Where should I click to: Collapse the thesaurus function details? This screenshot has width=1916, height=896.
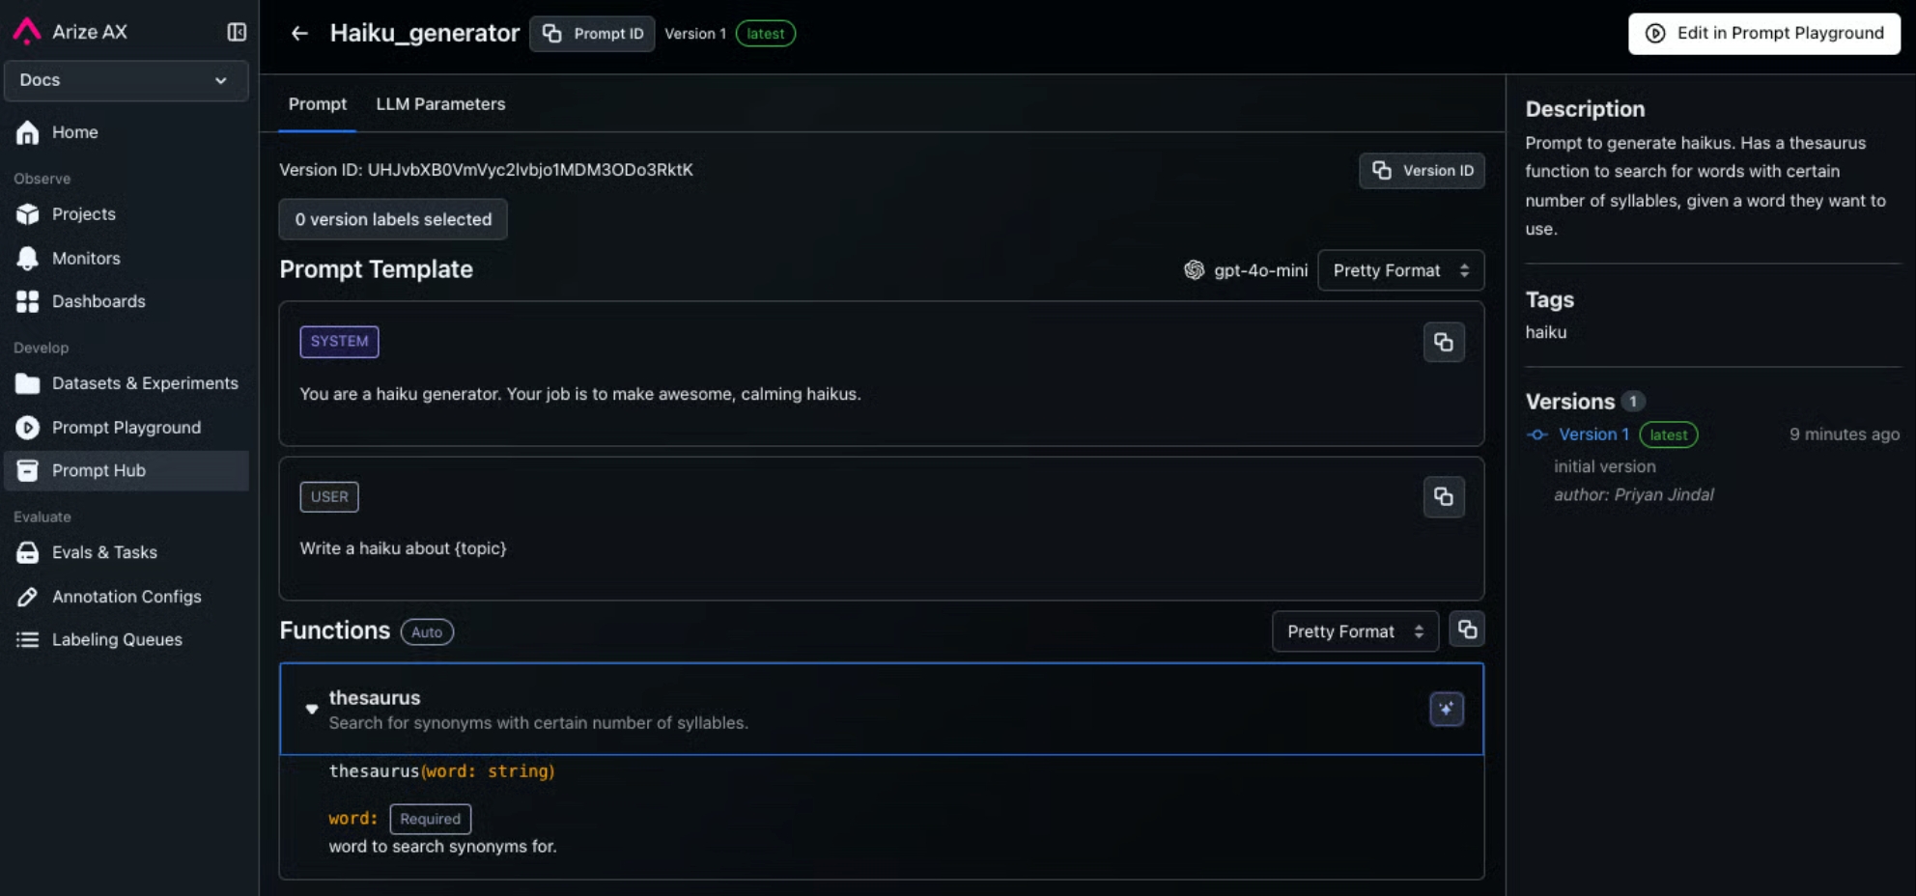coord(311,709)
